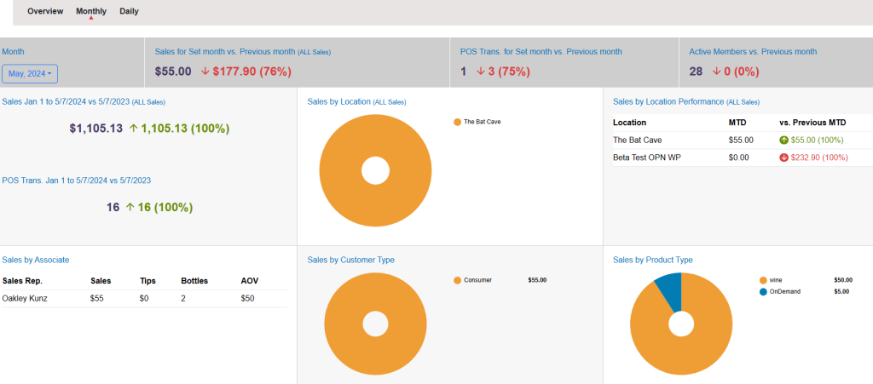Click green up arrow beside 16 (100%)
The height and width of the screenshot is (384, 873).
click(130, 207)
